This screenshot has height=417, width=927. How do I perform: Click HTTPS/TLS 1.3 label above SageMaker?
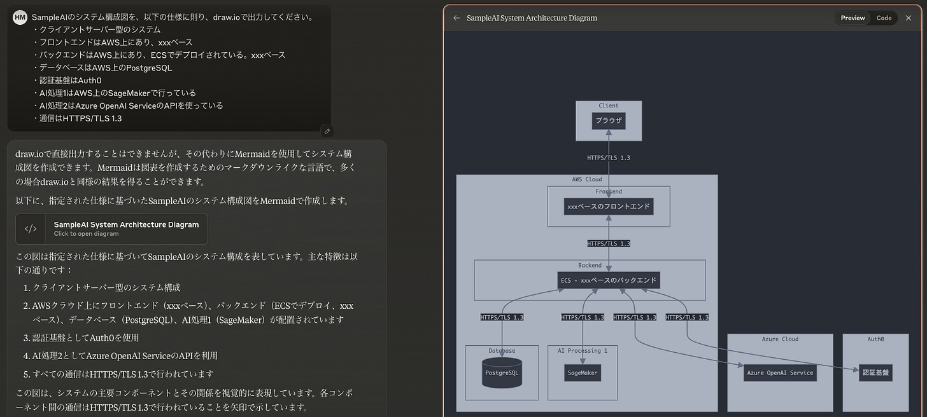pyautogui.click(x=583, y=317)
